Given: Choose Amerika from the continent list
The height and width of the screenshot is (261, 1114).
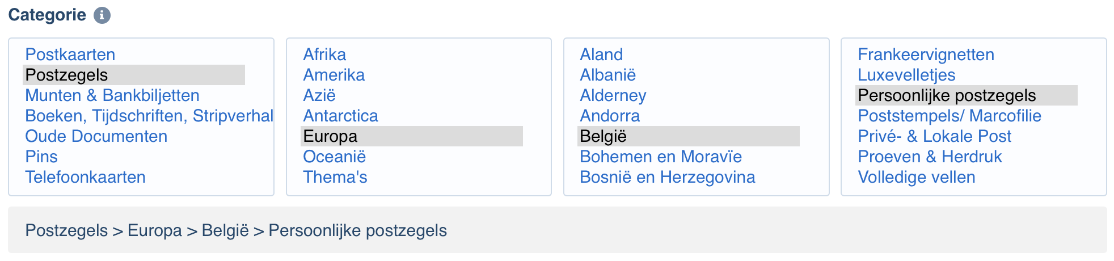Looking at the screenshot, I should (x=334, y=75).
